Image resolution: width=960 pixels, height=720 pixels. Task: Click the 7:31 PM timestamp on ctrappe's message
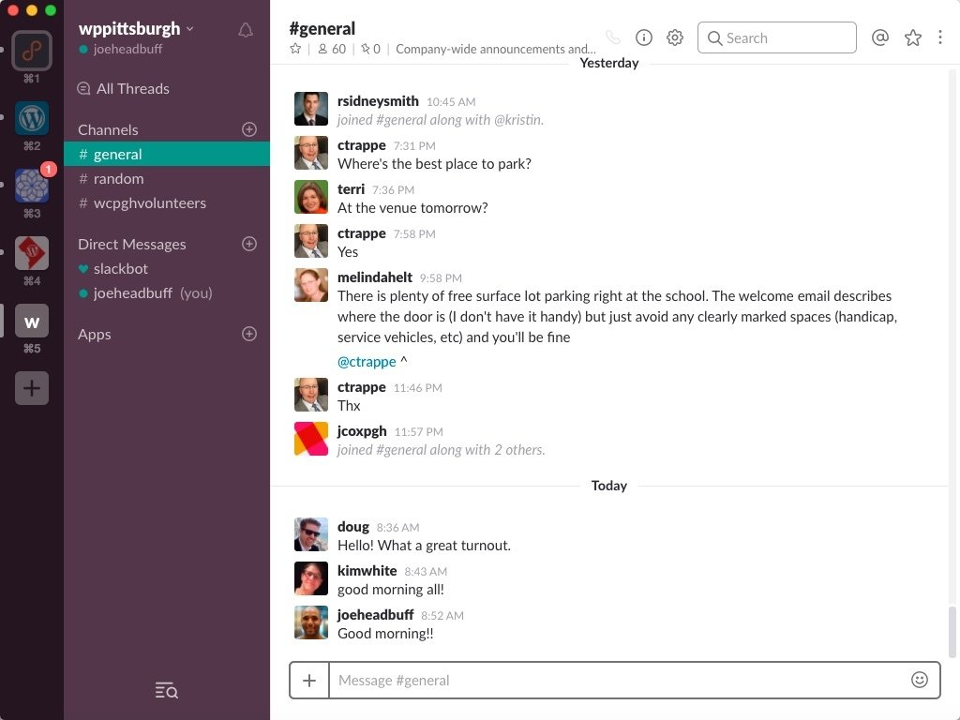[x=414, y=145]
